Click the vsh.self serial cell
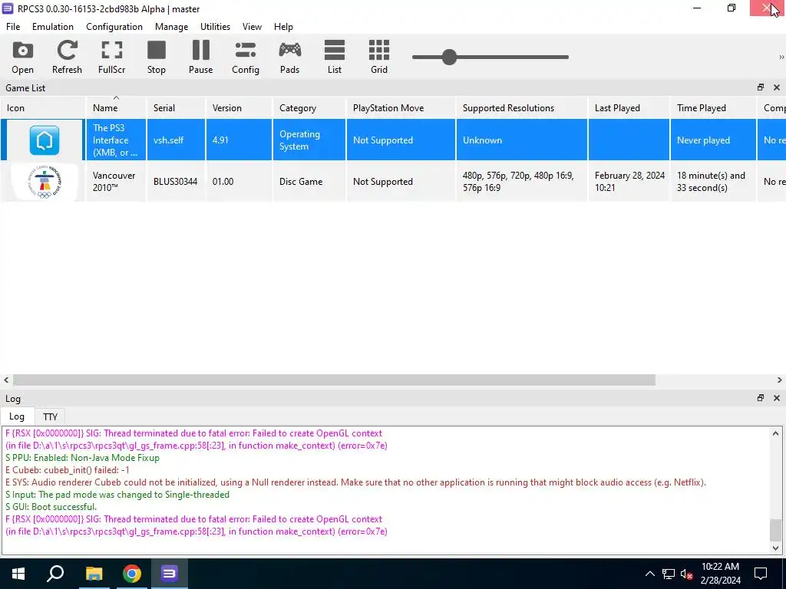This screenshot has width=786, height=589. pos(176,140)
